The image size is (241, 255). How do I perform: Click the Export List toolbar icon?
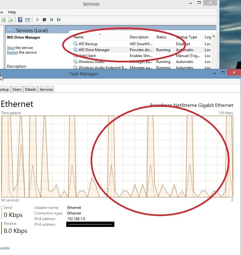pos(11,20)
